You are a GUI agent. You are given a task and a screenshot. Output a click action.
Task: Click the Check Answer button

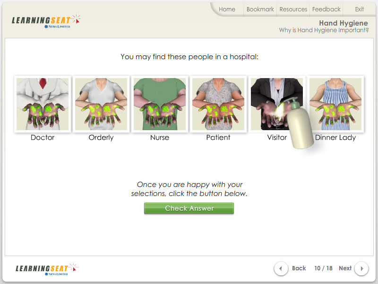189,208
